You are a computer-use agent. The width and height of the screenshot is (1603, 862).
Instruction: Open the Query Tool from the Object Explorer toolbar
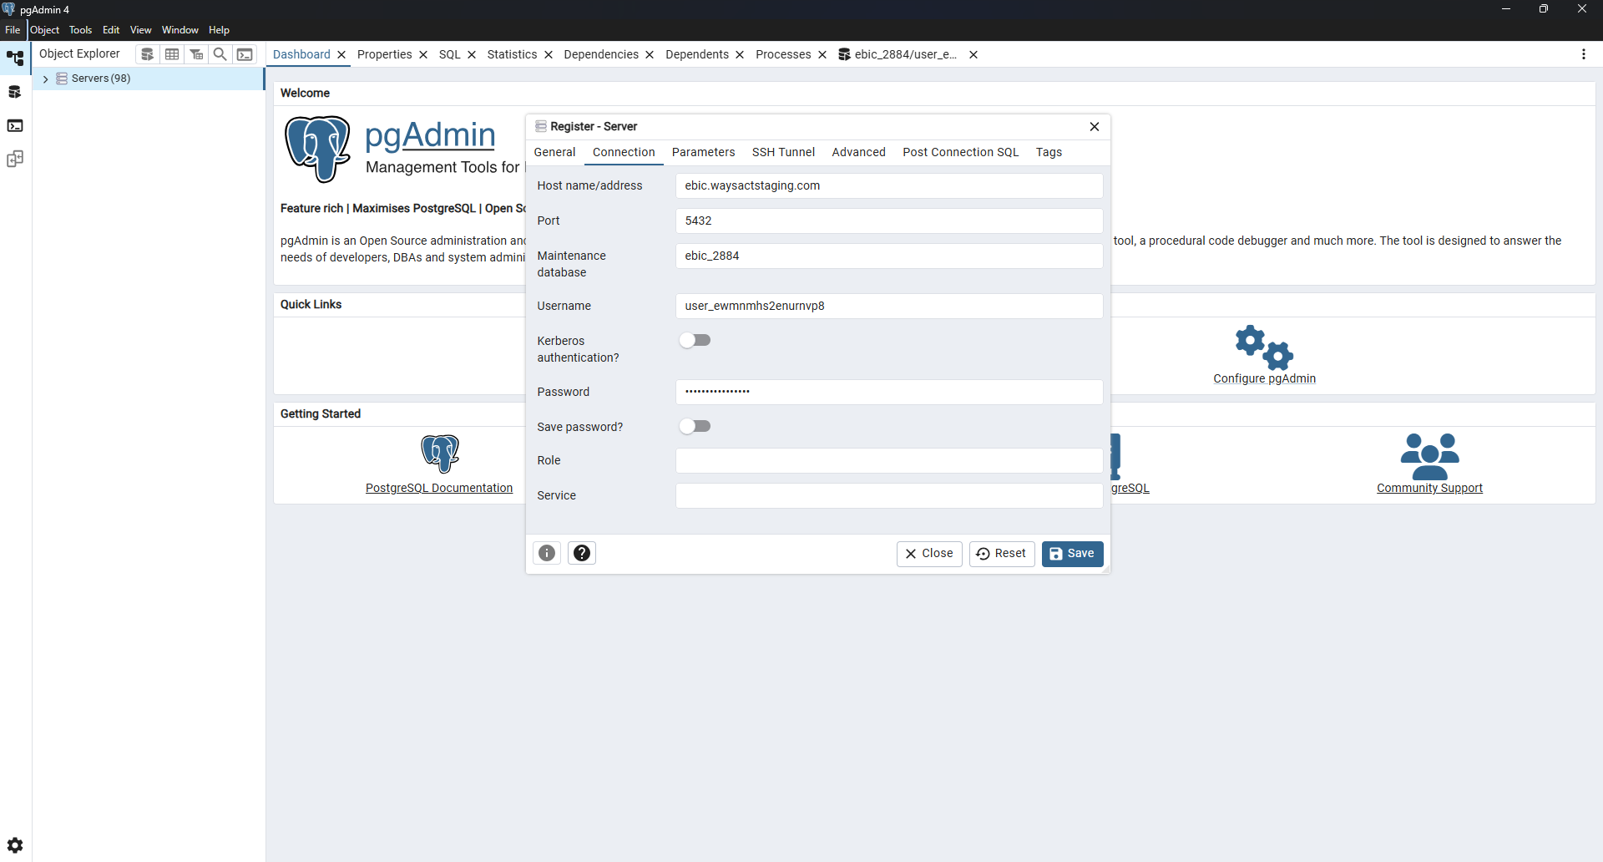coord(147,54)
